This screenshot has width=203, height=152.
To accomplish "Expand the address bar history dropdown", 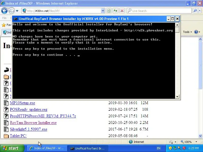I will tap(103, 11).
